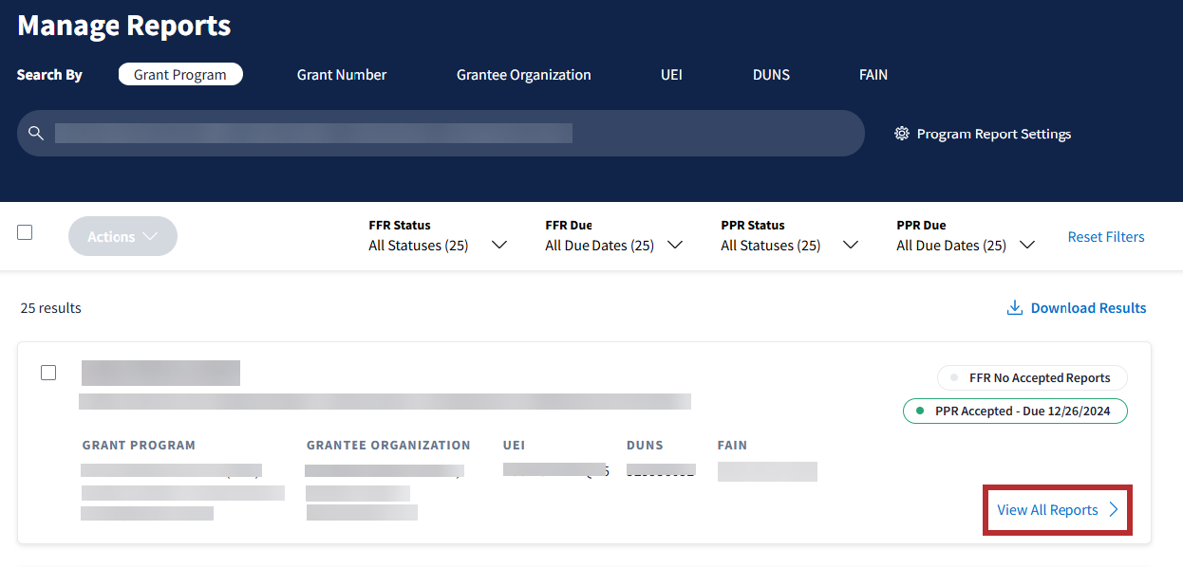Switch search to Grant Number
The height and width of the screenshot is (567, 1183).
pos(342,75)
